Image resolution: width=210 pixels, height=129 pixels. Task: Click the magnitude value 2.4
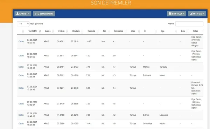[114, 88]
